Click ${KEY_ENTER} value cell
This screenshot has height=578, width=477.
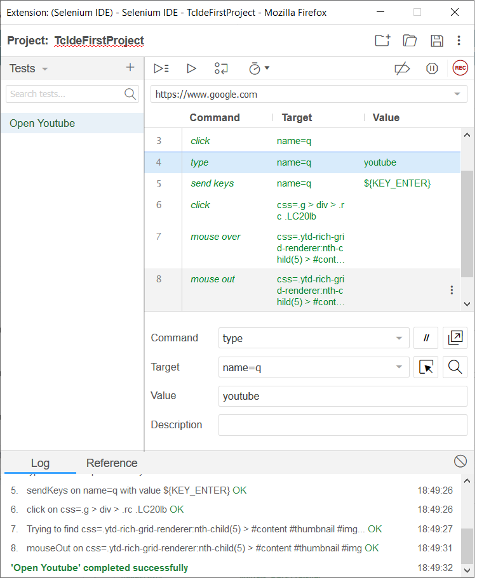click(397, 183)
